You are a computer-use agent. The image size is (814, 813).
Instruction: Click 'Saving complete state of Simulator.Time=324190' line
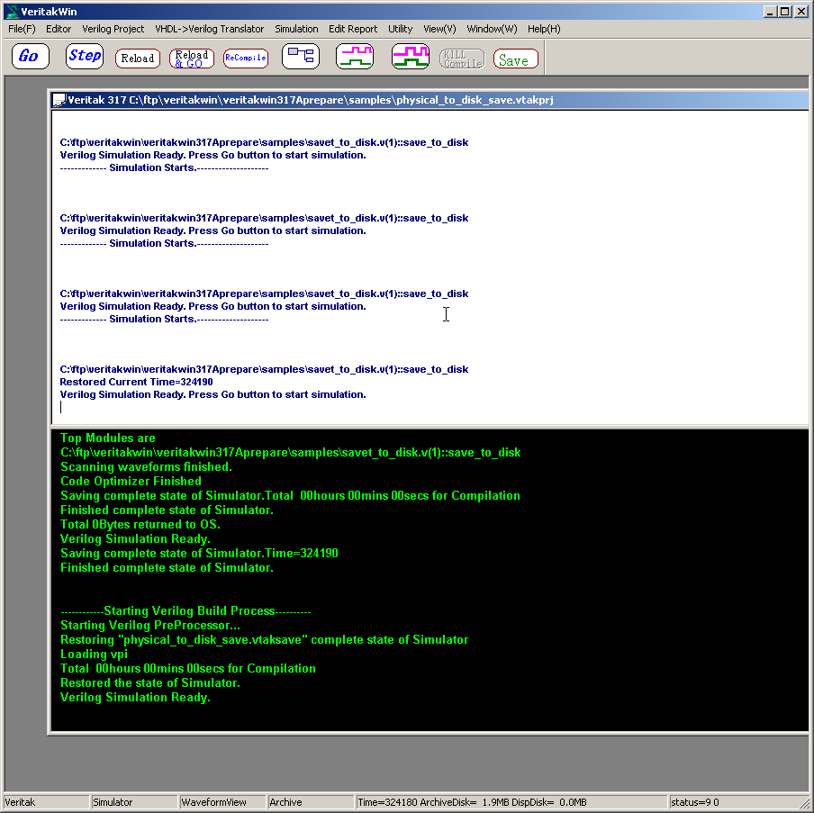[x=199, y=554]
